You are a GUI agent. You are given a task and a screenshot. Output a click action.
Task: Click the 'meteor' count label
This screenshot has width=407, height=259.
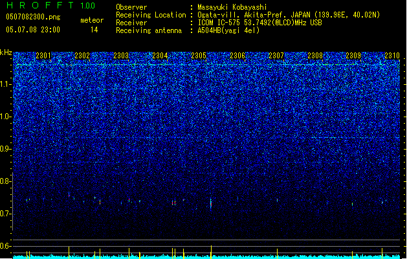[92, 20]
